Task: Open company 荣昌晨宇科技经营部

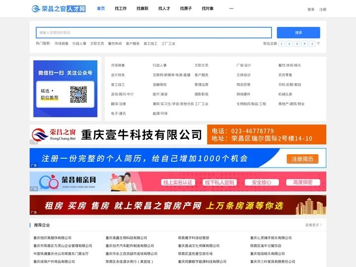Action: 193,238
